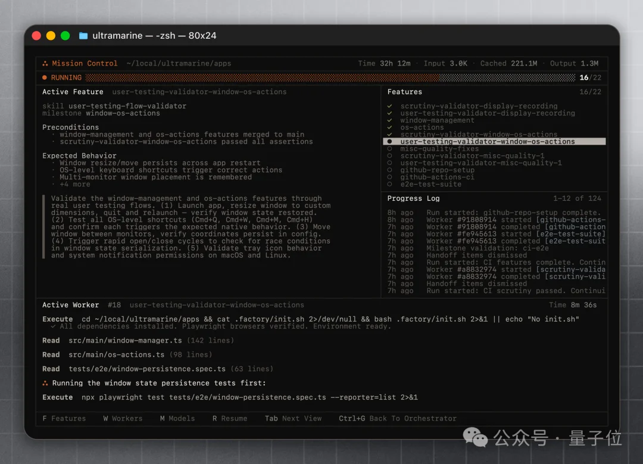Viewport: 643px width, 464px height.
Task: Expand the '+4 more' expected behavior items
Action: pyautogui.click(x=75, y=184)
